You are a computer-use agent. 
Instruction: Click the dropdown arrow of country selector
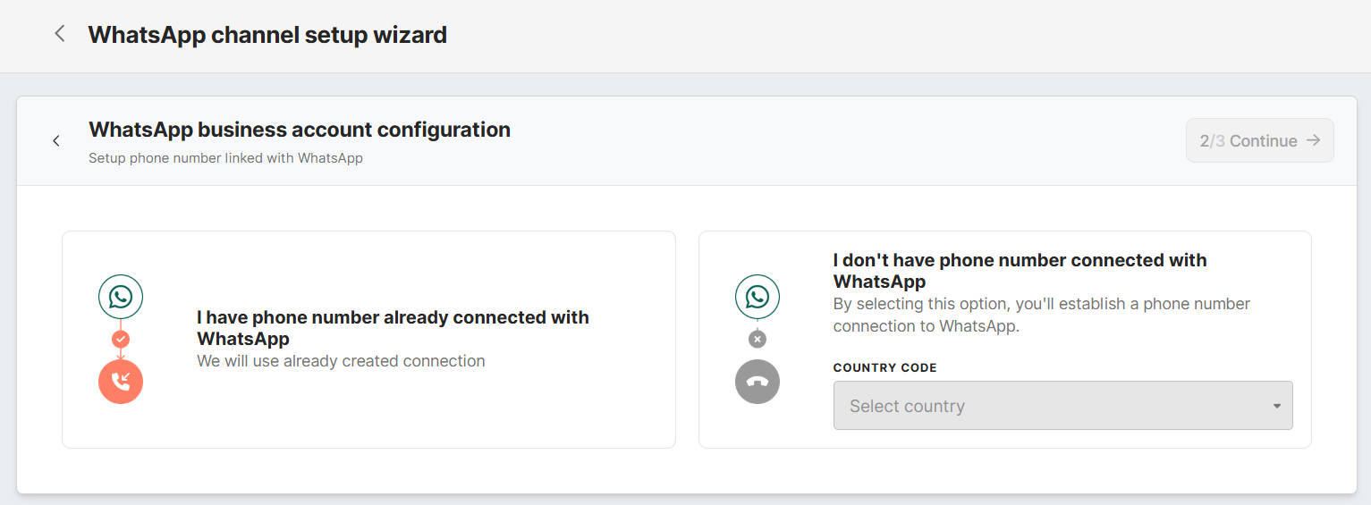[1276, 407]
